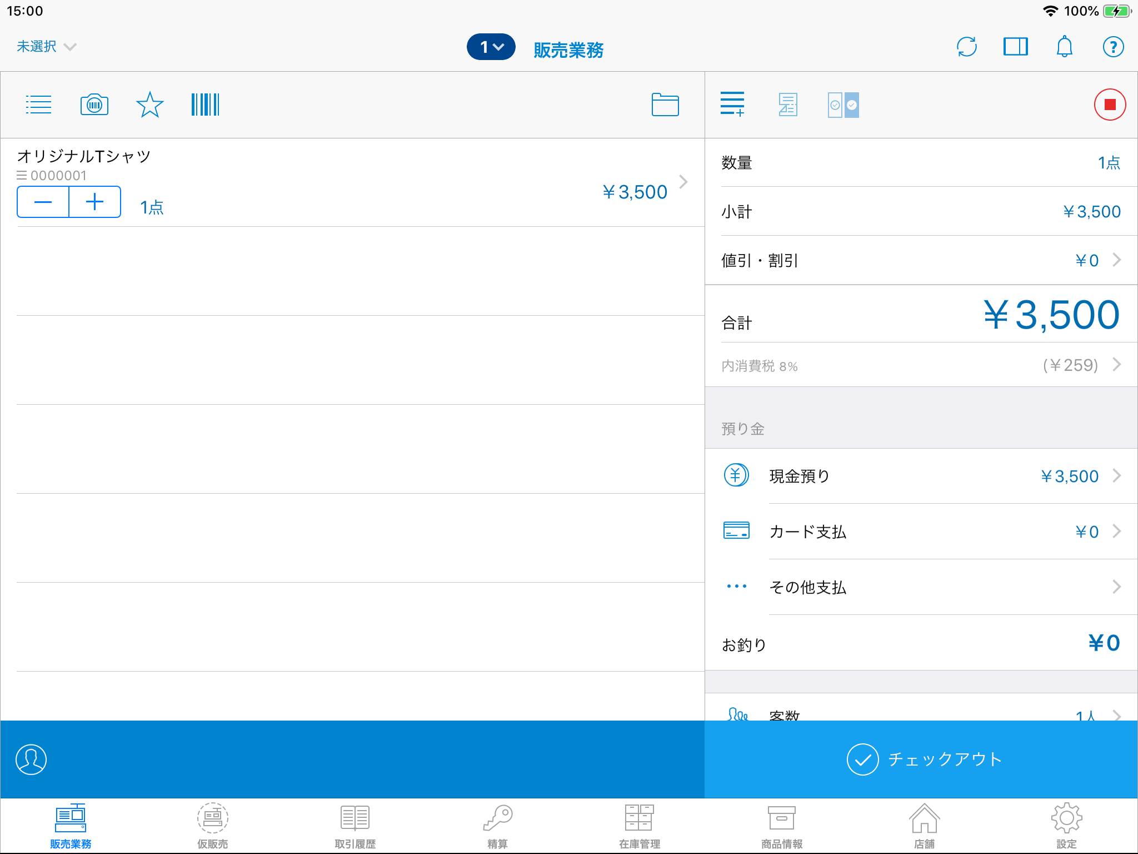Switch to 精算 tab

(497, 826)
